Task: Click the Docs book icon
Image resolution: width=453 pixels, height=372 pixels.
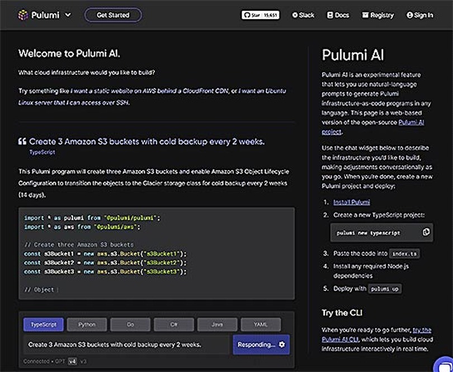Action: click(x=330, y=15)
